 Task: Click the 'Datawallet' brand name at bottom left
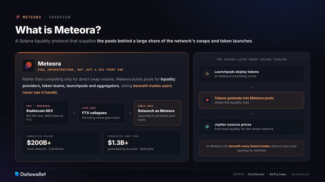(x=33, y=174)
